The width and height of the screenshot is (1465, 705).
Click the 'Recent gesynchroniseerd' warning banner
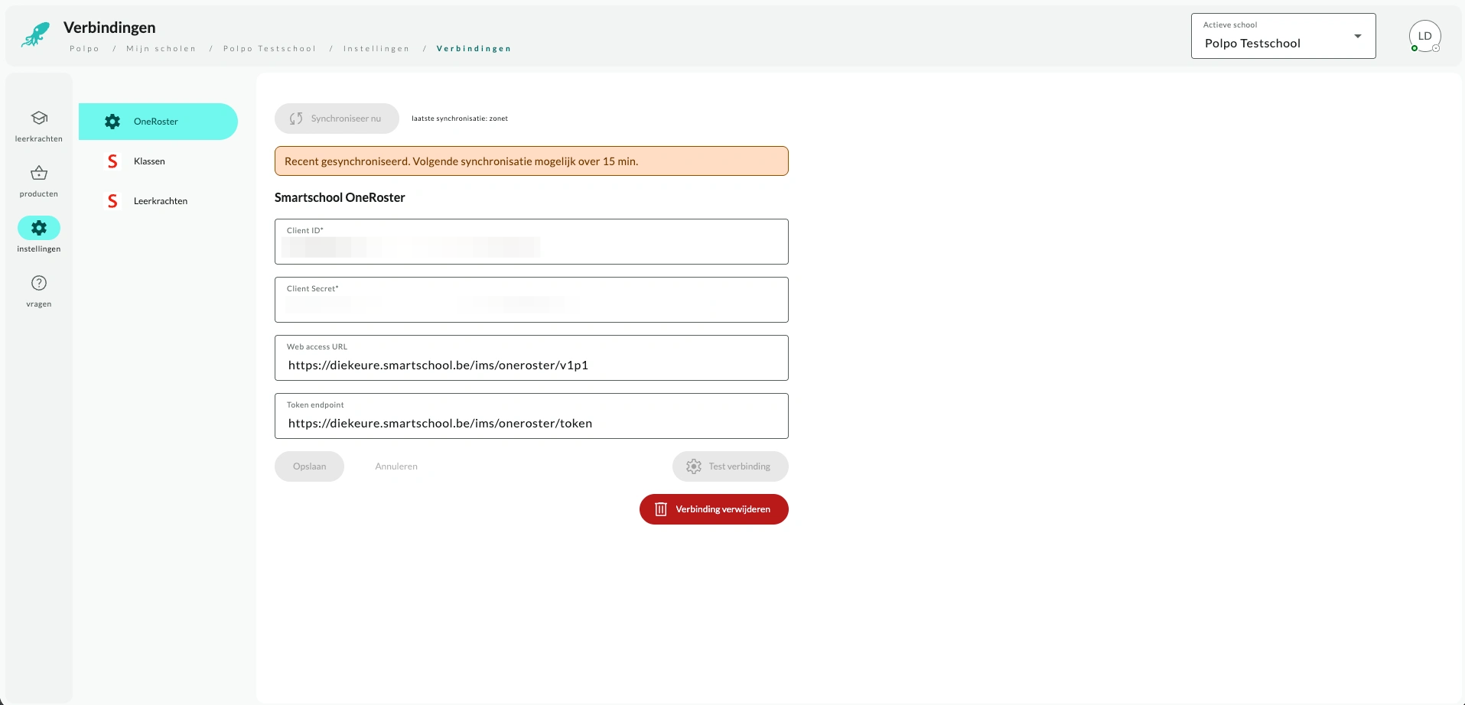coord(532,161)
